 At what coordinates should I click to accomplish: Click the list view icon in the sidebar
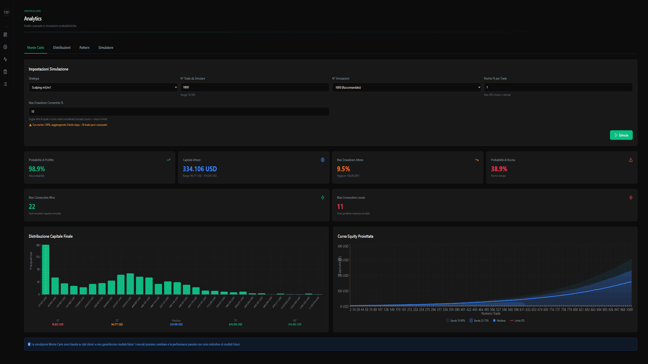click(5, 84)
